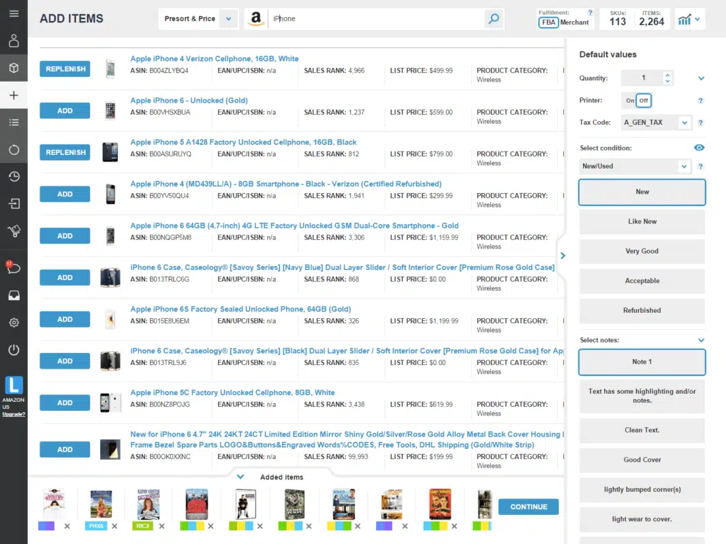Choose the Refurbished condition option
Image resolution: width=726 pixels, height=544 pixels.
pos(642,311)
